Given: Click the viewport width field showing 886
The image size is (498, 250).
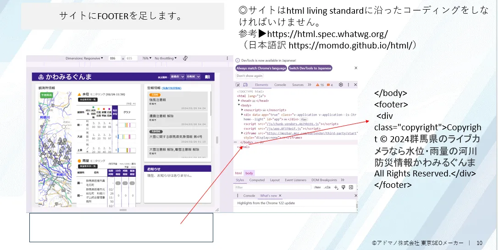Looking at the screenshot, I should 114,58.
